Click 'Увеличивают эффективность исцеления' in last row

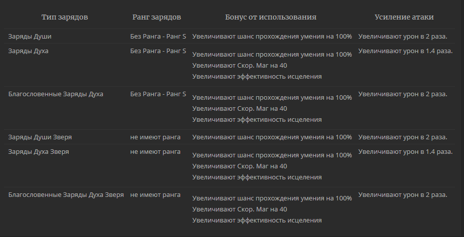(257, 220)
